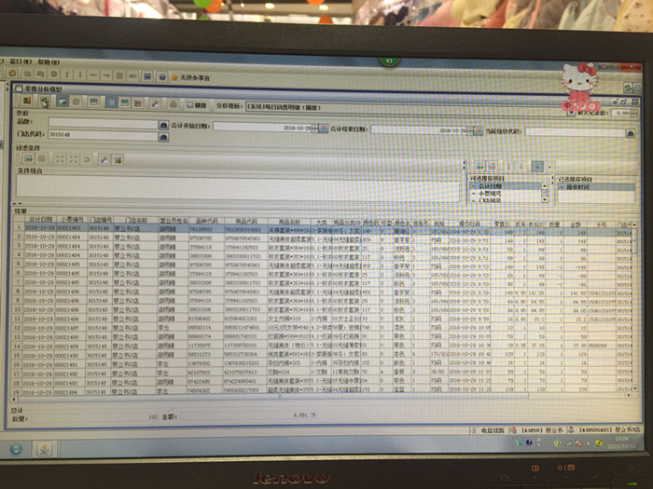Click the lookup icon beside 品牌 field
This screenshot has height=489, width=653.
[162, 122]
